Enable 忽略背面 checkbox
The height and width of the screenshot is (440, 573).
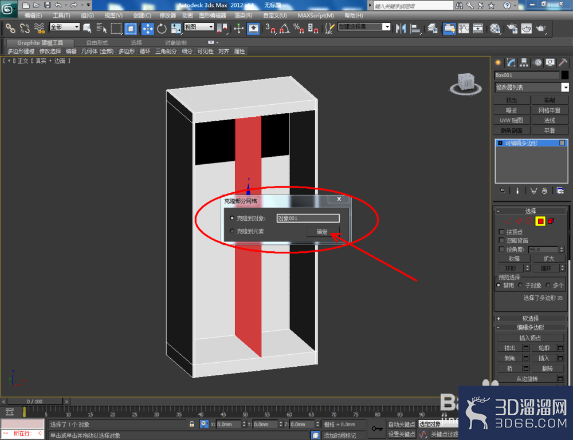501,240
